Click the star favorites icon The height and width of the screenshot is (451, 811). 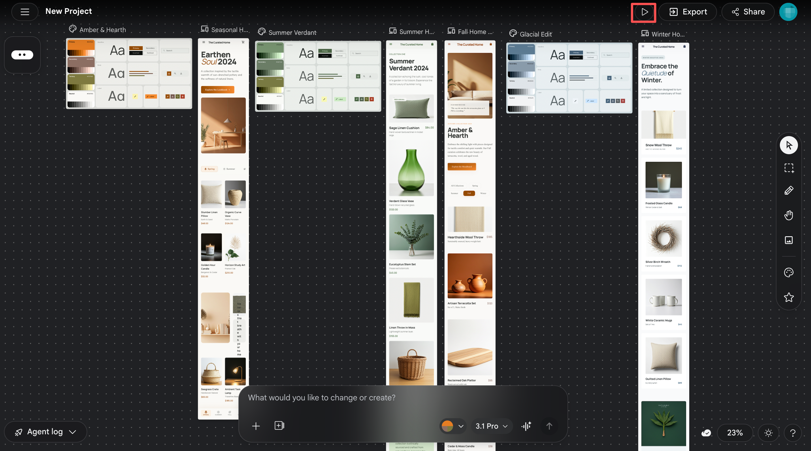[789, 297]
